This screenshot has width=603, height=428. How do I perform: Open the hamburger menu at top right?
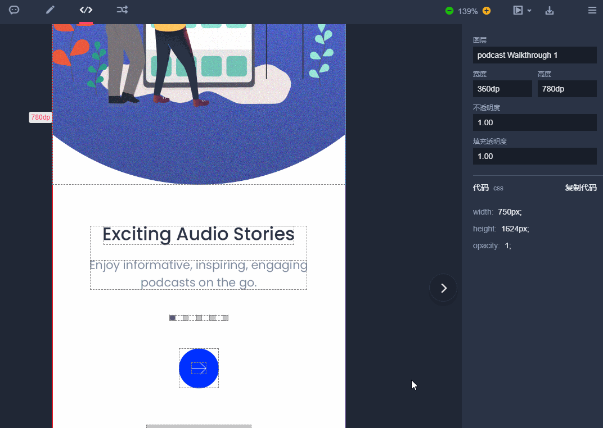click(592, 10)
